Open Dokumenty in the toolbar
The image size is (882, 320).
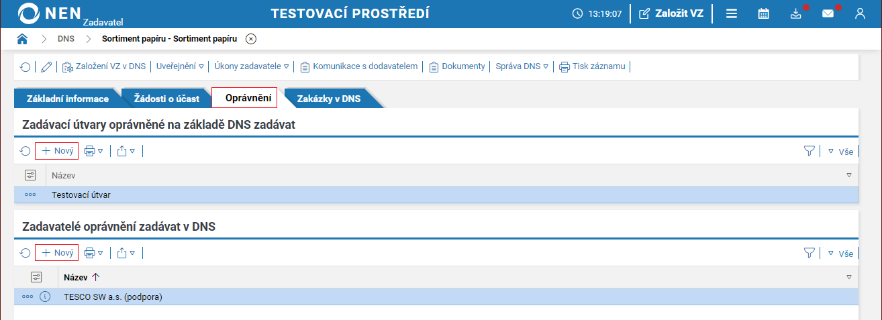point(456,66)
